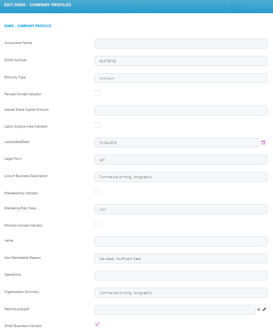Focus the Issued Share Capital Amount field
Image resolution: width=273 pixels, height=334 pixels.
tap(181, 110)
